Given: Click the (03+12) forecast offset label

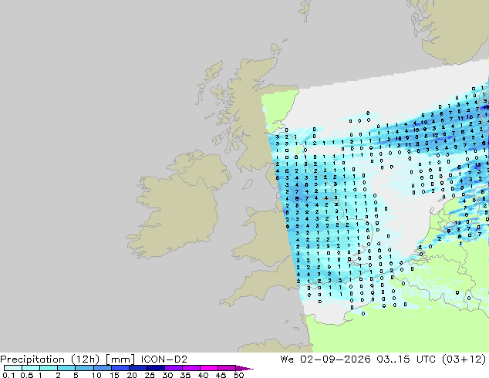Looking at the screenshot, I should tap(464, 359).
